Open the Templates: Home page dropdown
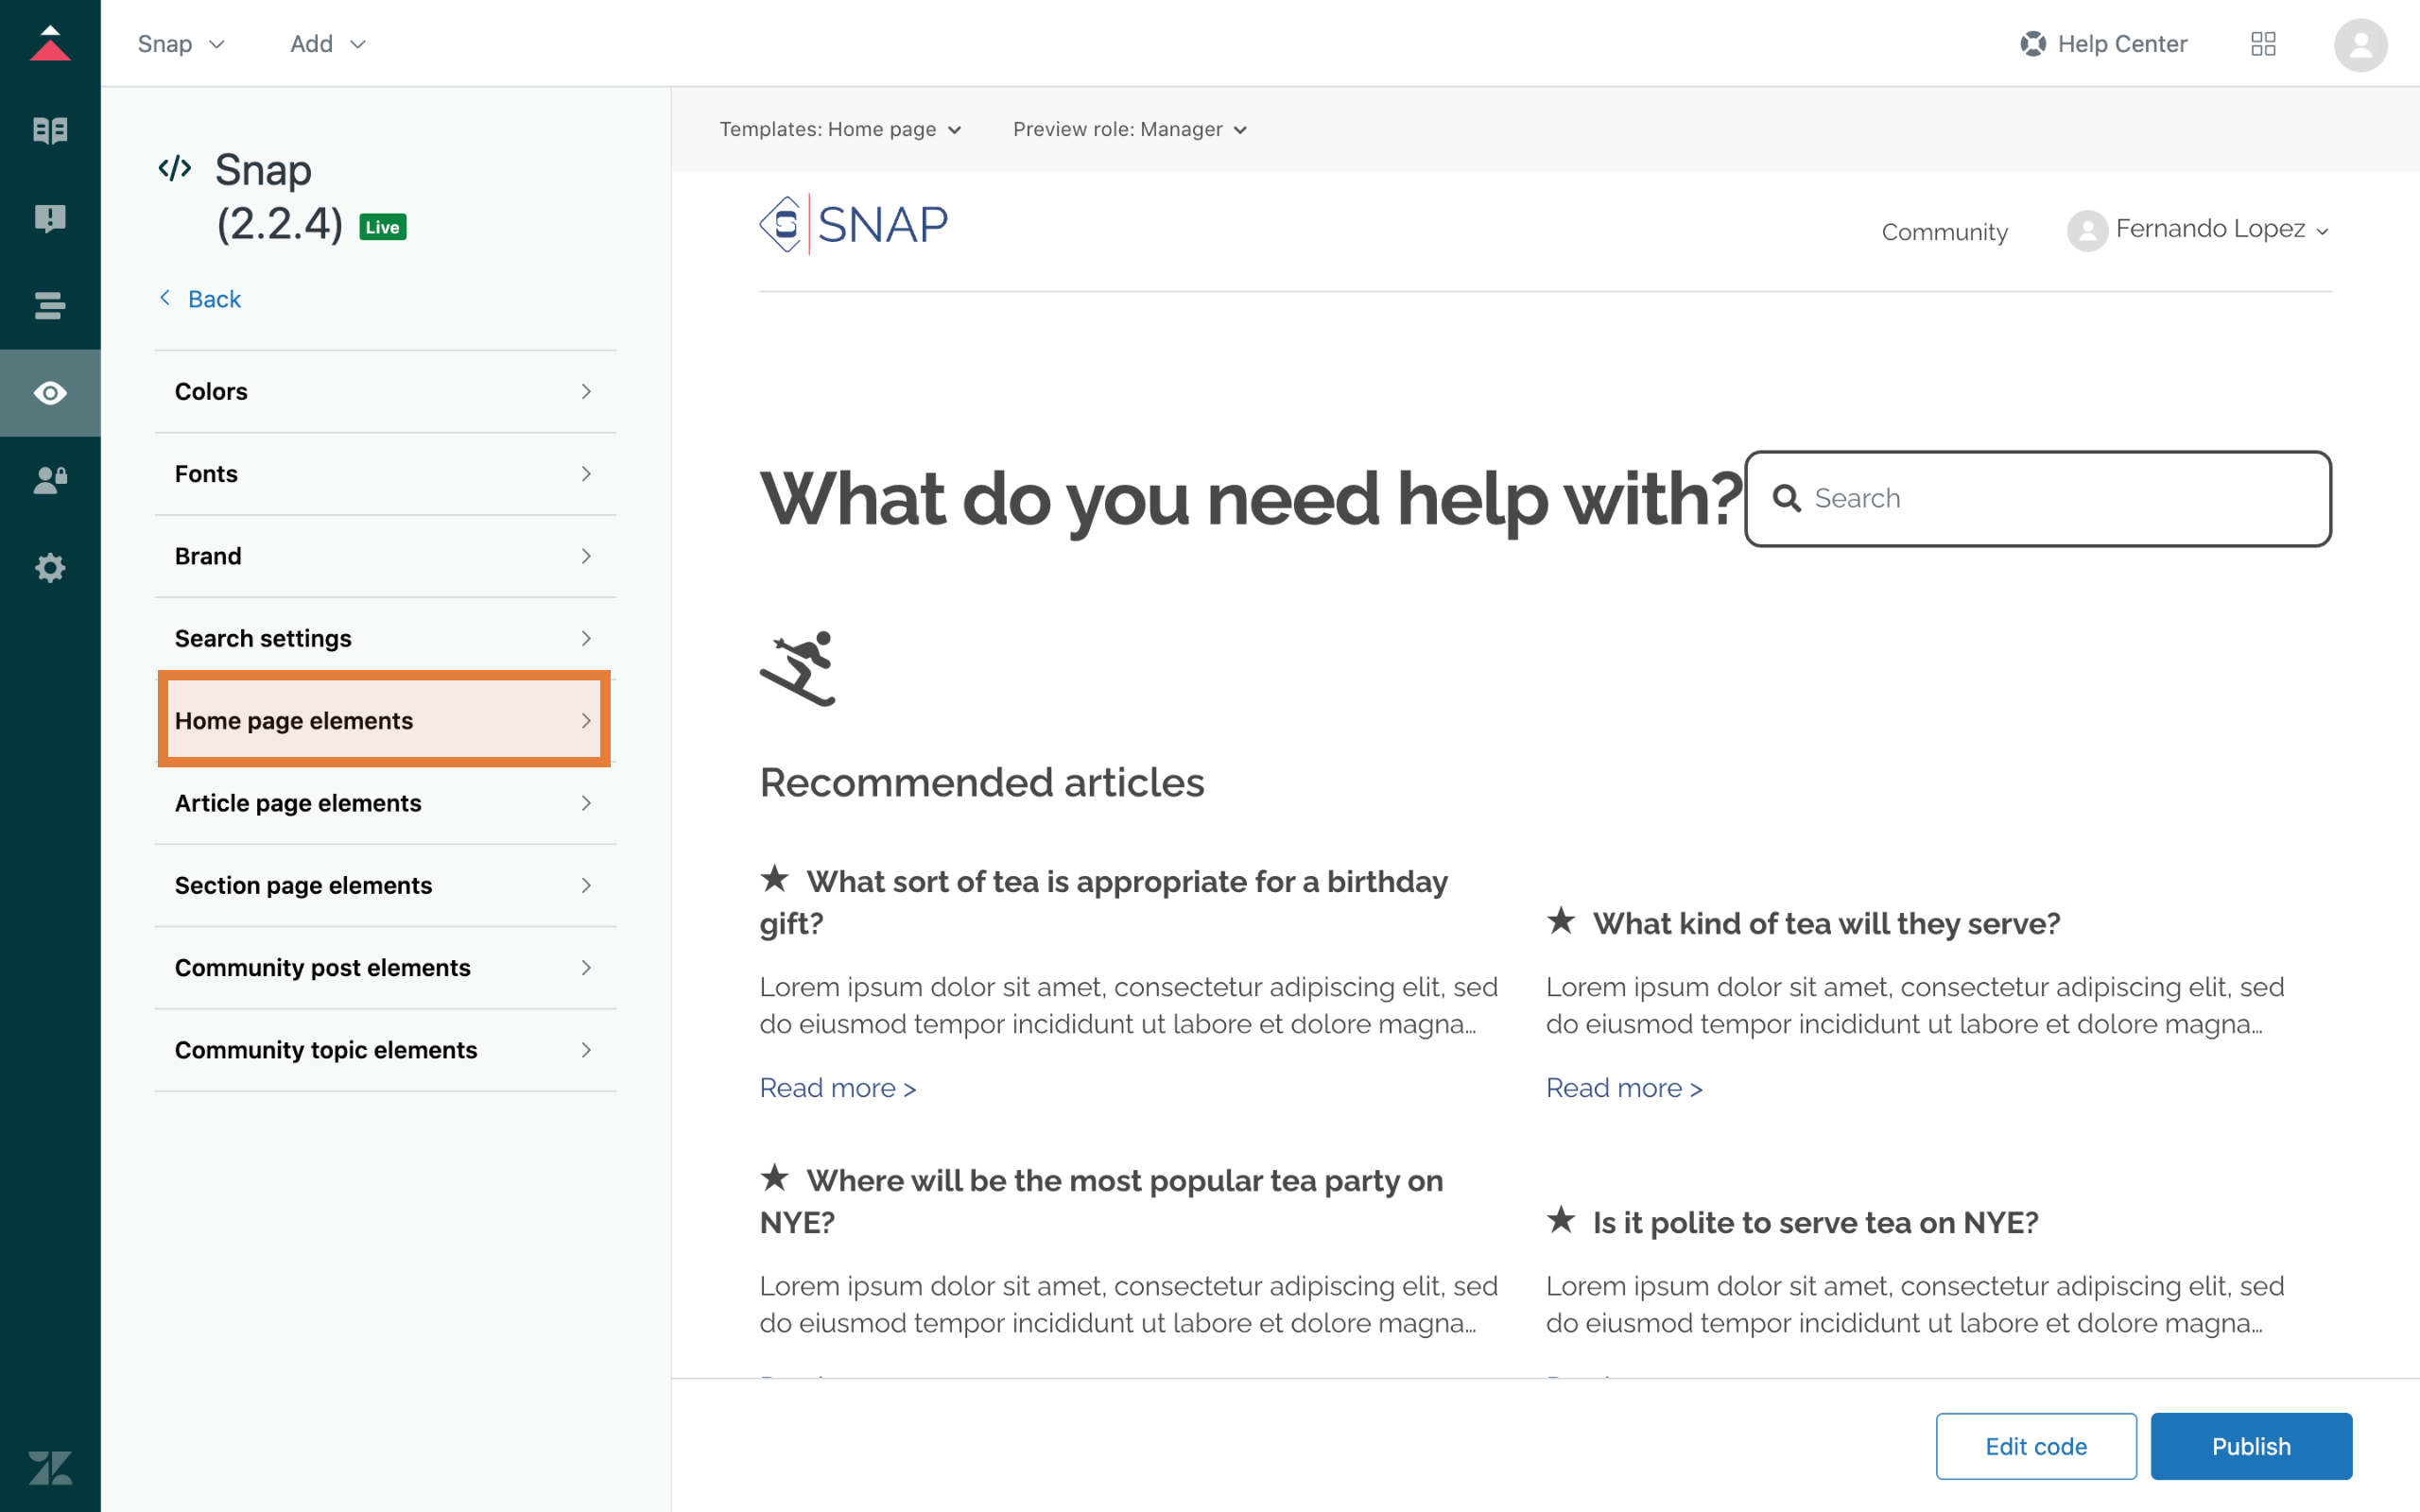The width and height of the screenshot is (2420, 1512). [x=840, y=129]
